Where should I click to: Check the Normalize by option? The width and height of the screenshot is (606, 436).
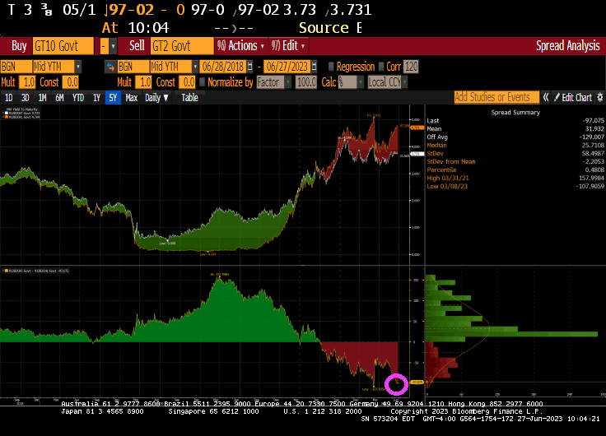pos(203,82)
